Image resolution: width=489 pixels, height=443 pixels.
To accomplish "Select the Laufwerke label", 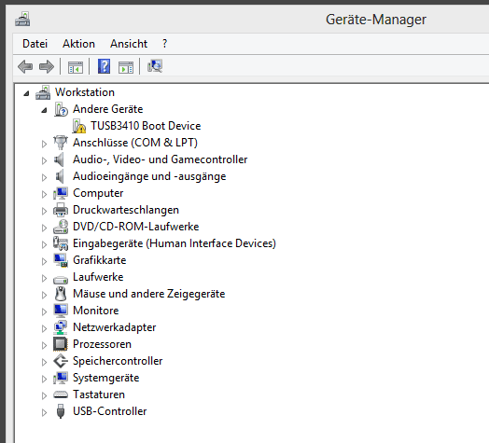I will tap(98, 277).
